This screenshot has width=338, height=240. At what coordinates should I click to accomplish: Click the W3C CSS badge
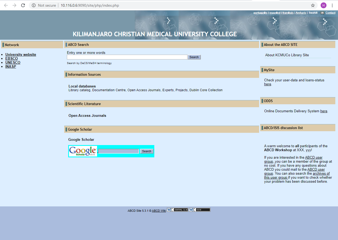200,210
